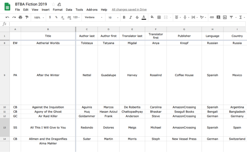This screenshot has width=247, height=152.
Task: Open Google Sheets home icon
Action: 7,7
